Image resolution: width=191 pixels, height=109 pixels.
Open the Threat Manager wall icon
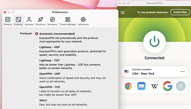pos(68,19)
